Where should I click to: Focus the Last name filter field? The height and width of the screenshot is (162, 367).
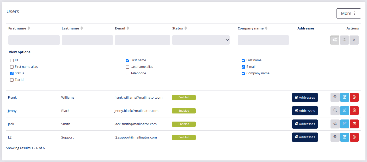click(x=87, y=40)
